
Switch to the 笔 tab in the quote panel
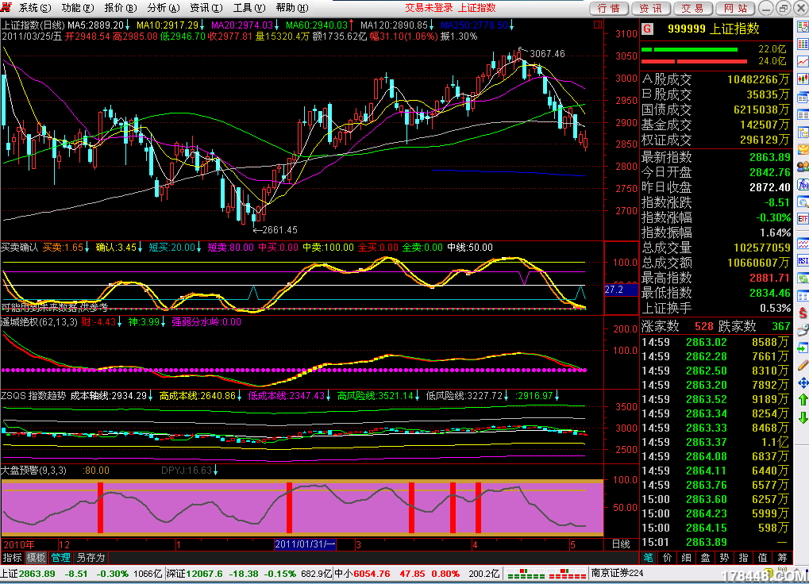click(x=649, y=558)
